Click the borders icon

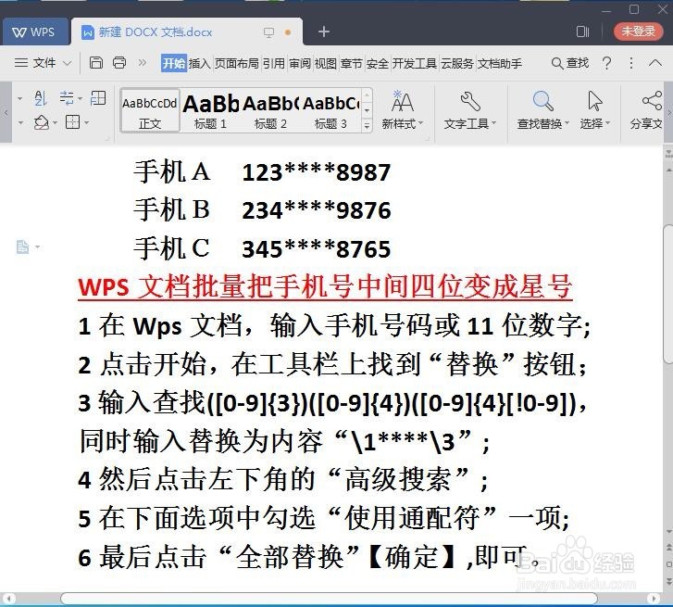[x=72, y=122]
